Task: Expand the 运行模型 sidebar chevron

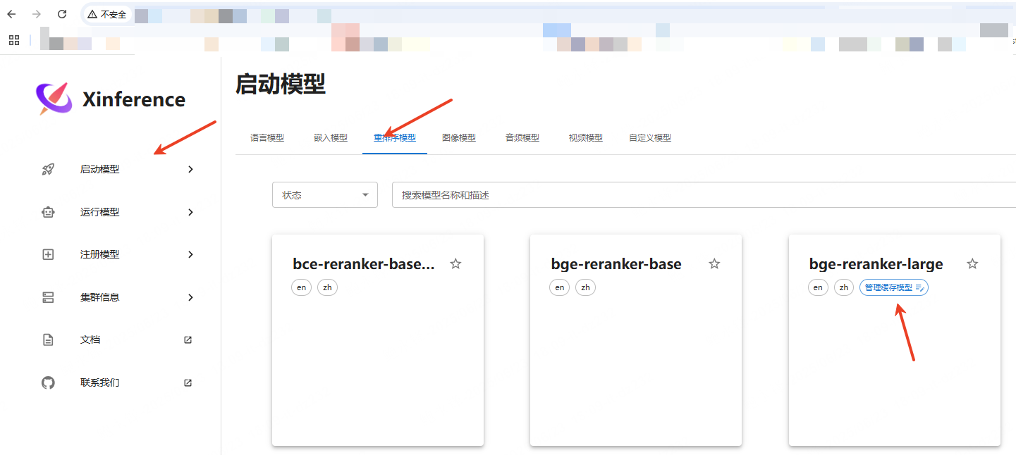Action: pyautogui.click(x=190, y=212)
